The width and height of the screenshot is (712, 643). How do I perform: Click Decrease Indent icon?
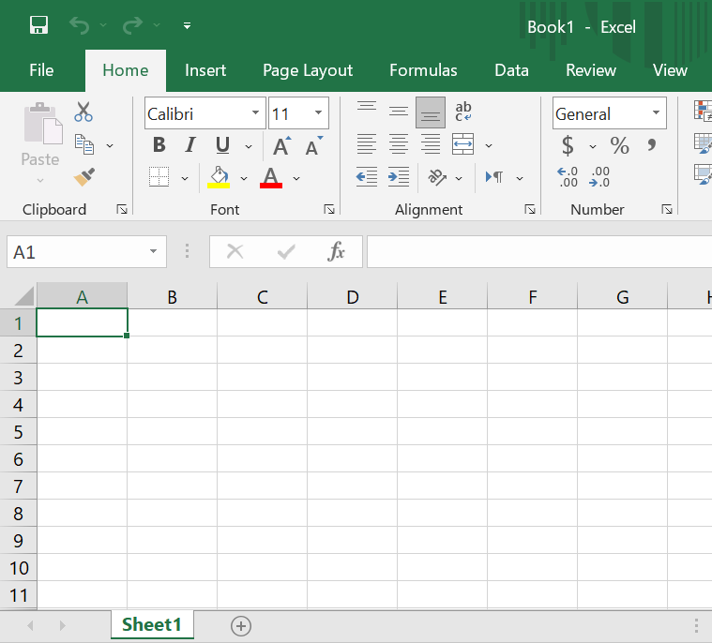[x=367, y=177]
